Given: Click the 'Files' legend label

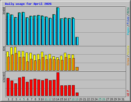Looking at the screenshot, I should [x=128, y=20].
